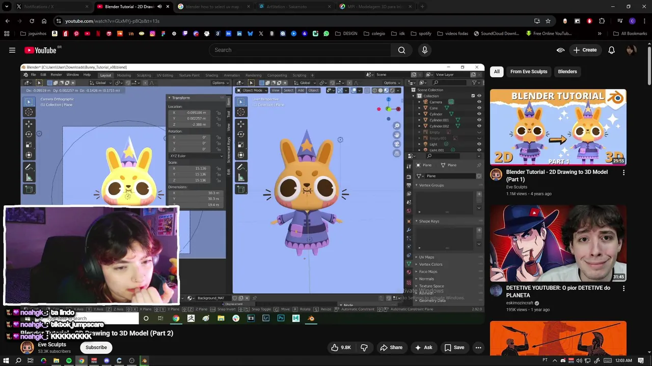Click the zoom magnifier gizmo in right viewport
Viewport: 652px width, 366px height.
397,125
